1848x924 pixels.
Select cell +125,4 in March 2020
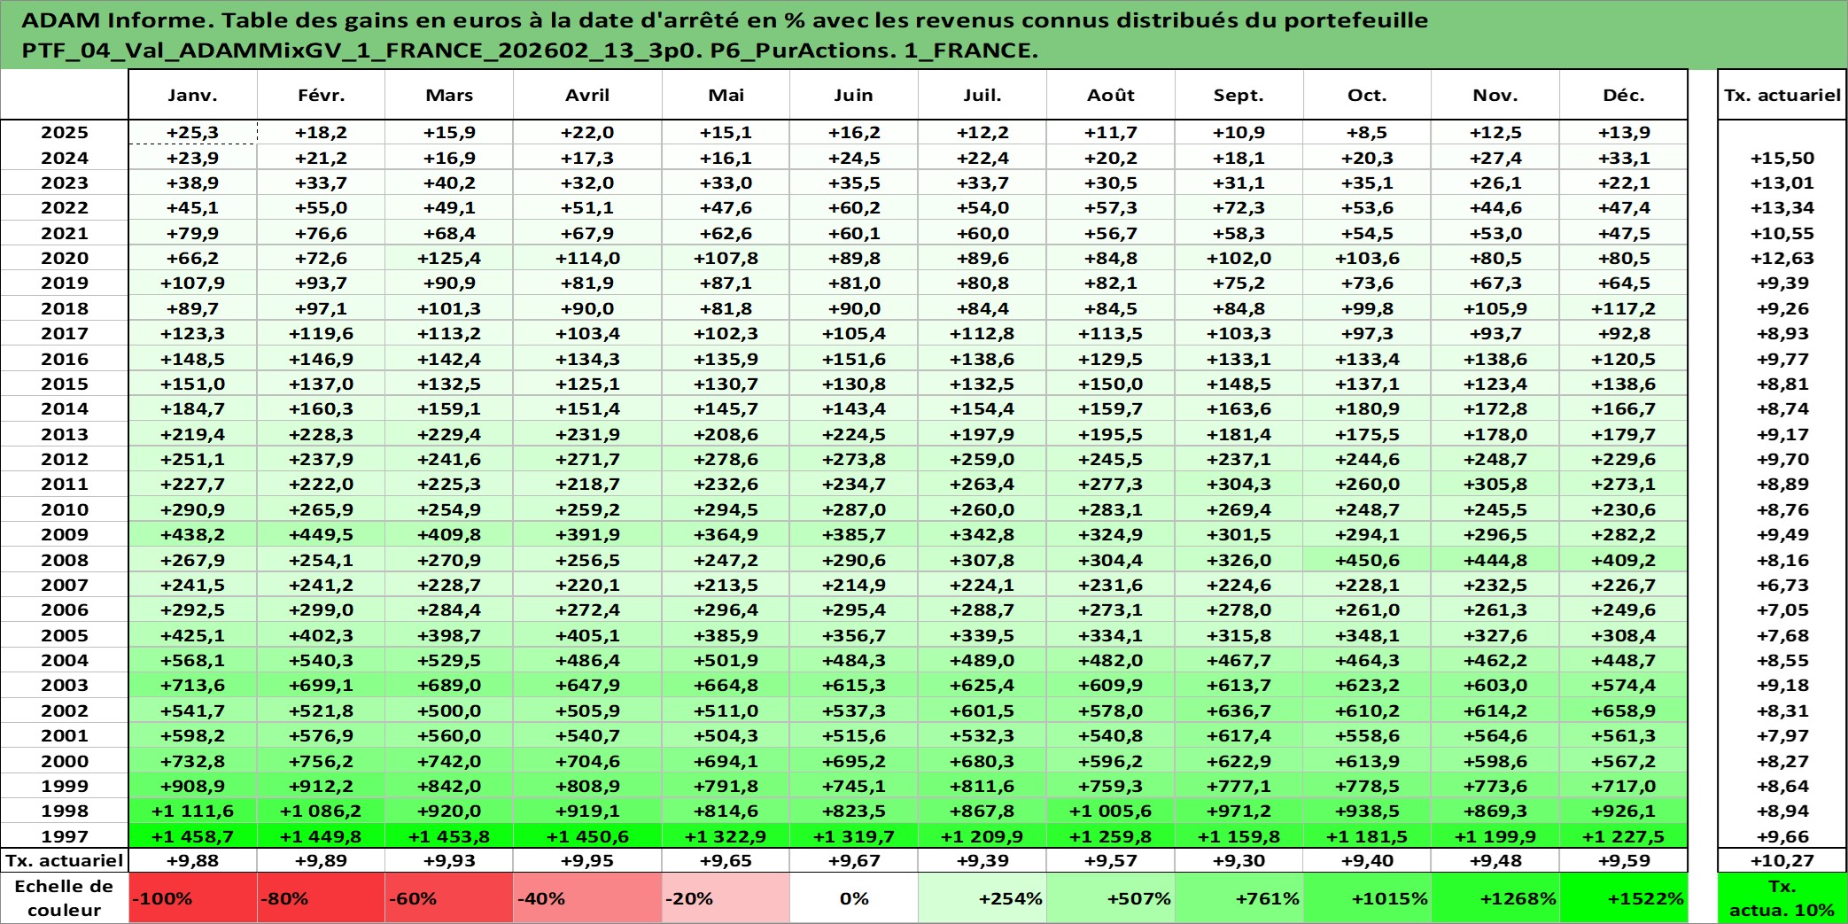[449, 258]
